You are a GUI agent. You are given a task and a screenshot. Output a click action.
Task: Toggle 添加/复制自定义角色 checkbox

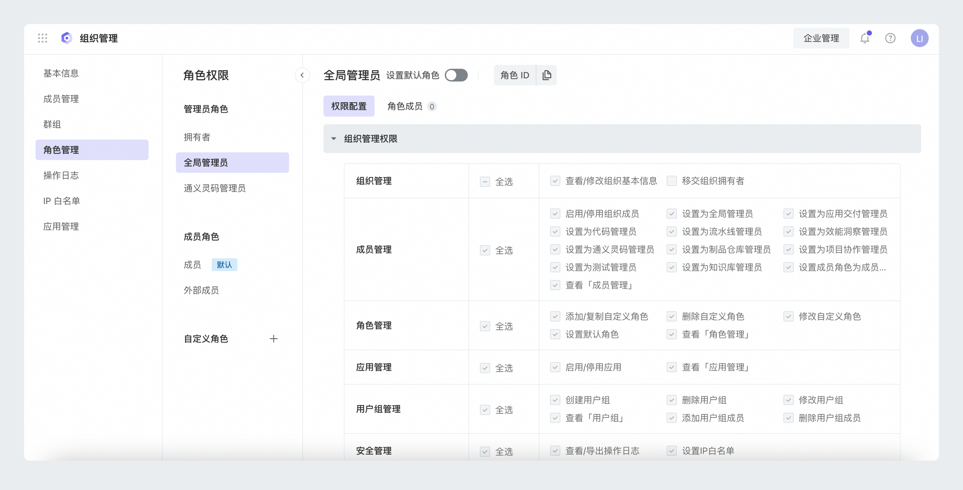click(x=555, y=317)
